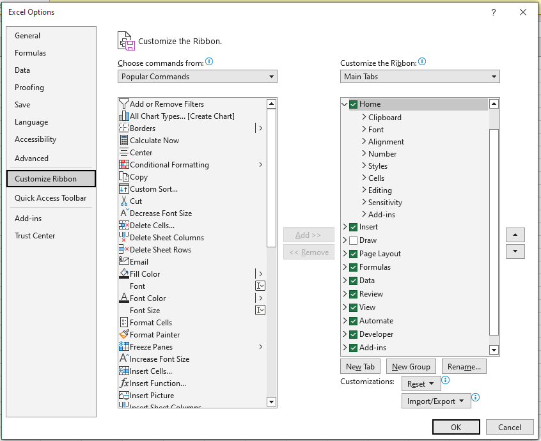The width and height of the screenshot is (541, 441).
Task: Enable the Draw tab checkbox
Action: click(353, 240)
